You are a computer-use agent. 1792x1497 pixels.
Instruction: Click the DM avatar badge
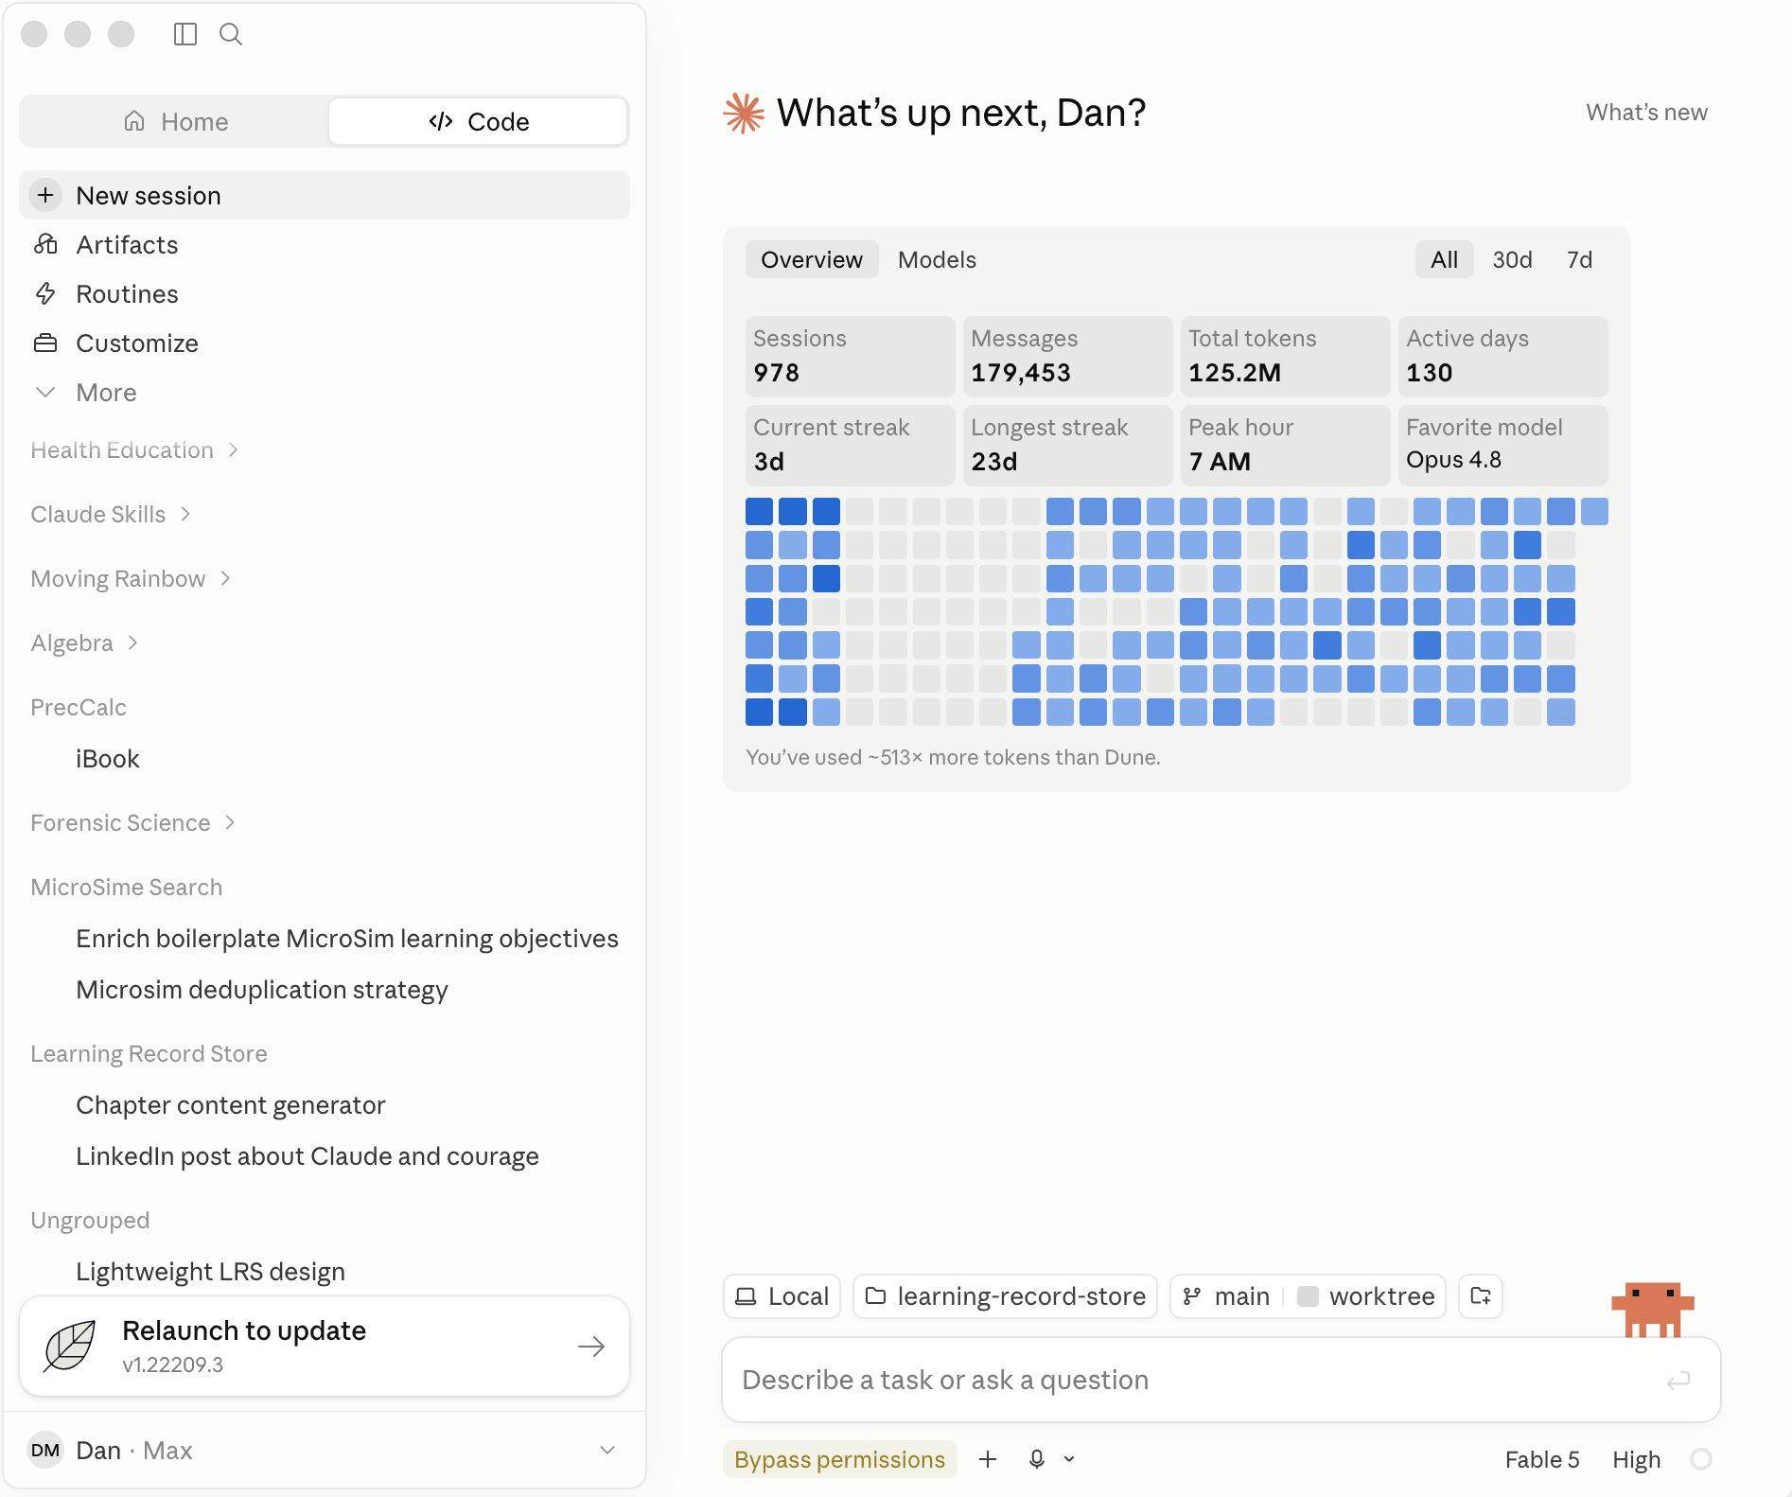pyautogui.click(x=45, y=1450)
